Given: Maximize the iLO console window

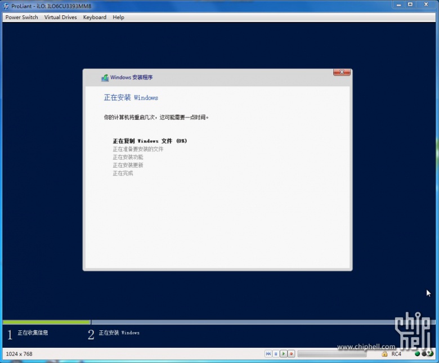Looking at the screenshot, I should tap(410, 5).
